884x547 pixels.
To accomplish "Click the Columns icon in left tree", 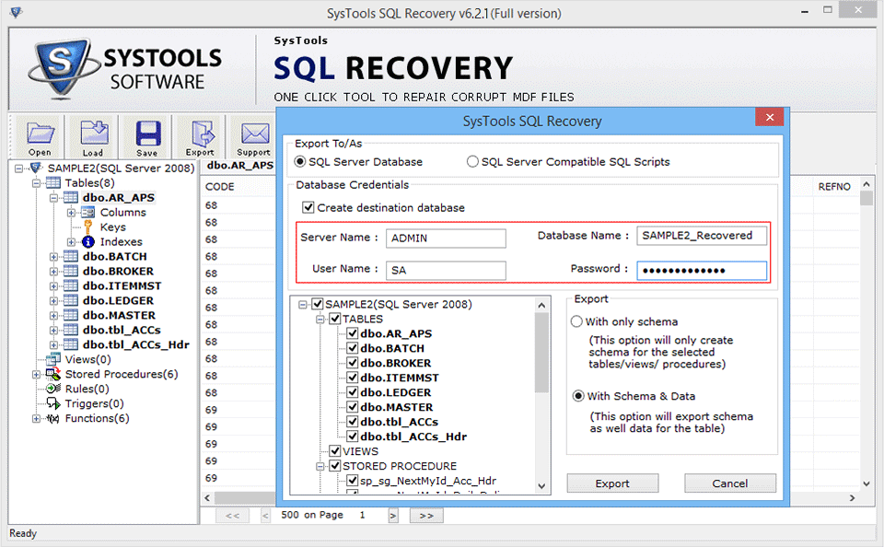I will (x=88, y=212).
